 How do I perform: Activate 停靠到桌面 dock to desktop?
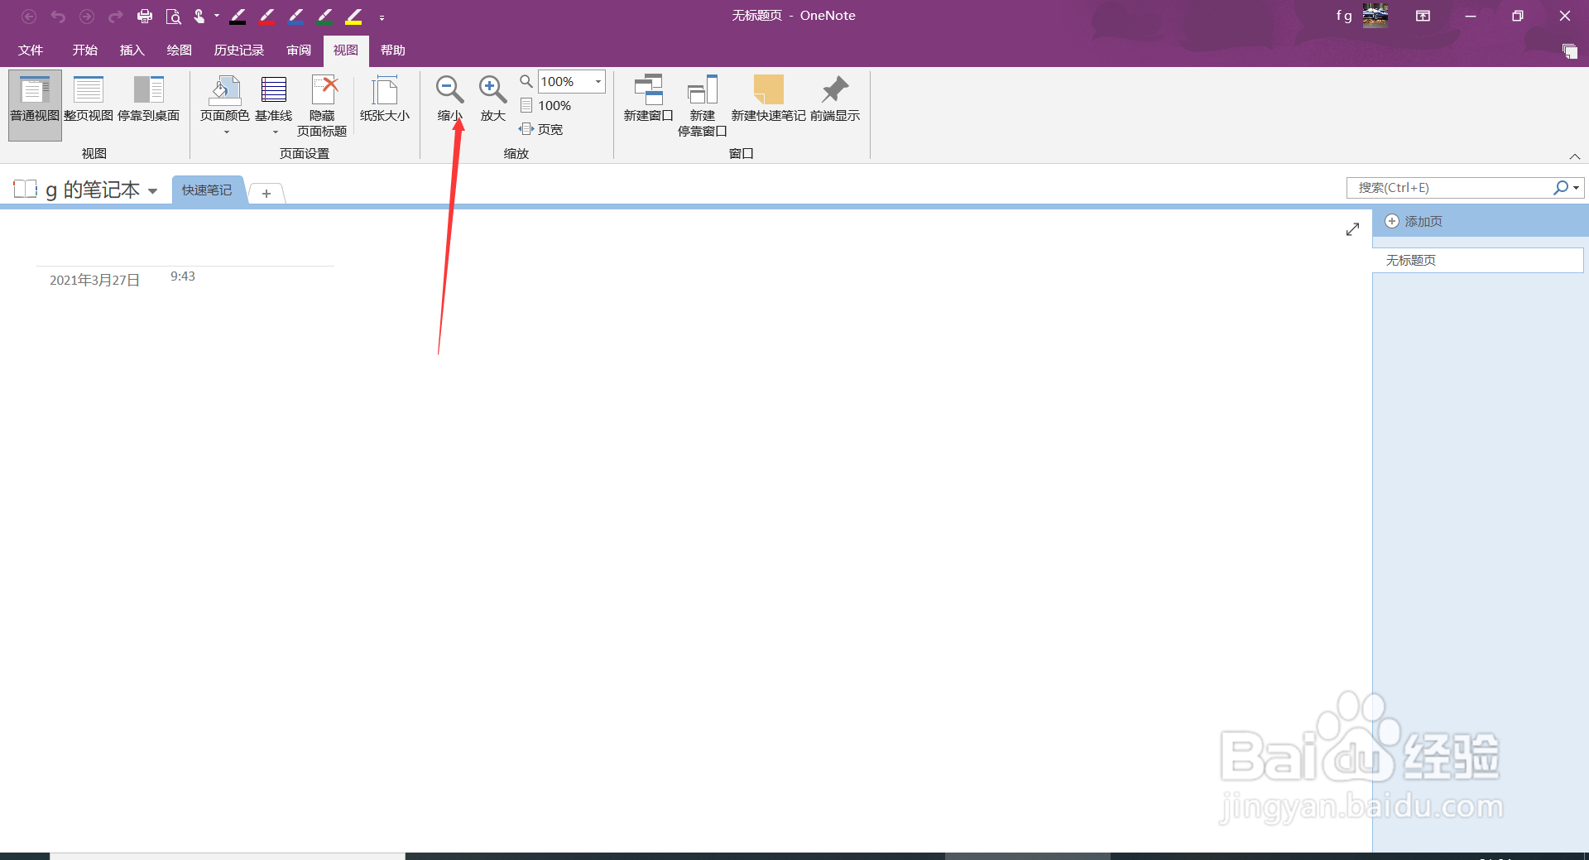(x=149, y=99)
